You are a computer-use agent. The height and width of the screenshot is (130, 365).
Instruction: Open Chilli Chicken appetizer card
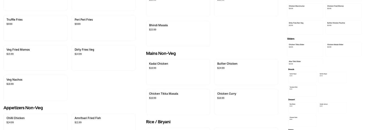tap(35, 122)
